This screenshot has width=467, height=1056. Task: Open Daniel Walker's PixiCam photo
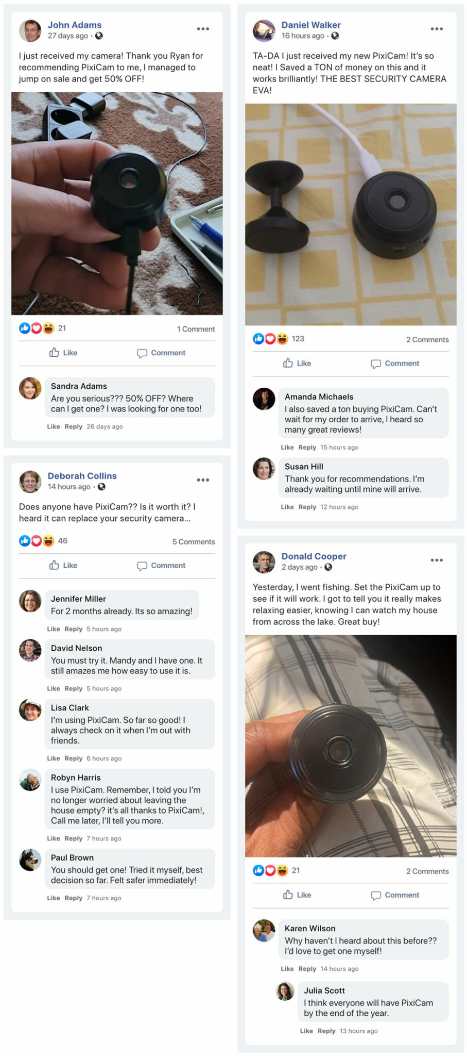[x=351, y=214]
